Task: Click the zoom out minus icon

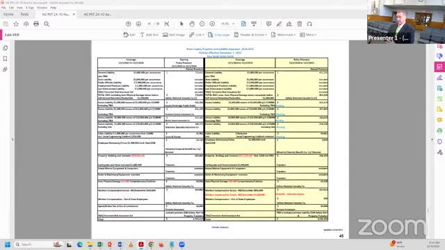Action: point(202,24)
